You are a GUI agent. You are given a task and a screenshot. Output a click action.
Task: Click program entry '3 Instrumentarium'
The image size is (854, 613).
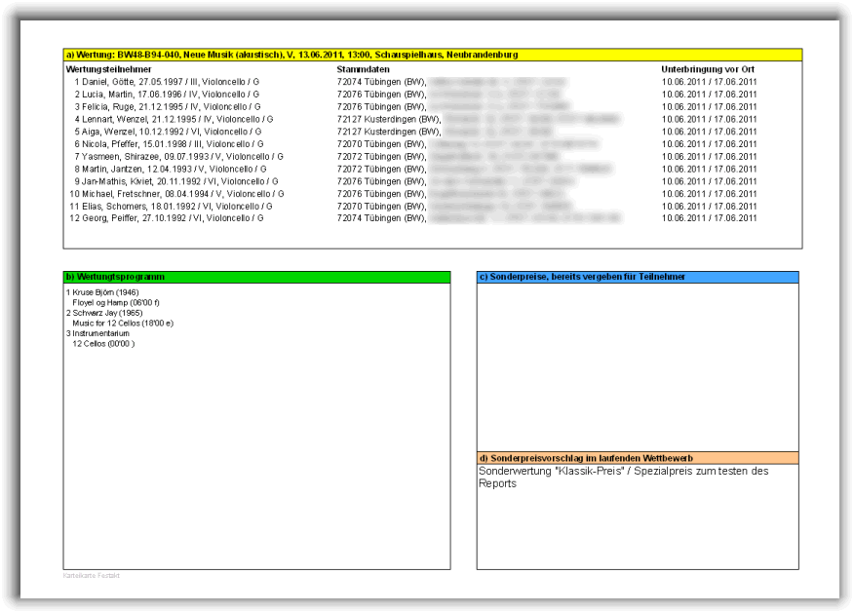pyautogui.click(x=97, y=333)
